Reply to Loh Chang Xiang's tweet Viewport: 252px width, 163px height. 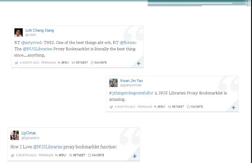pyautogui.click(x=63, y=63)
